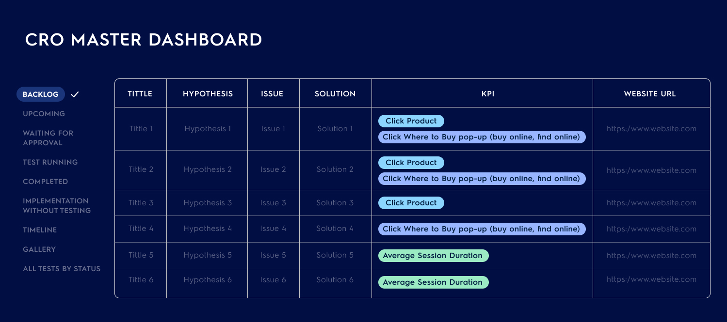
Task: Click the KPI column header
Action: (487, 93)
